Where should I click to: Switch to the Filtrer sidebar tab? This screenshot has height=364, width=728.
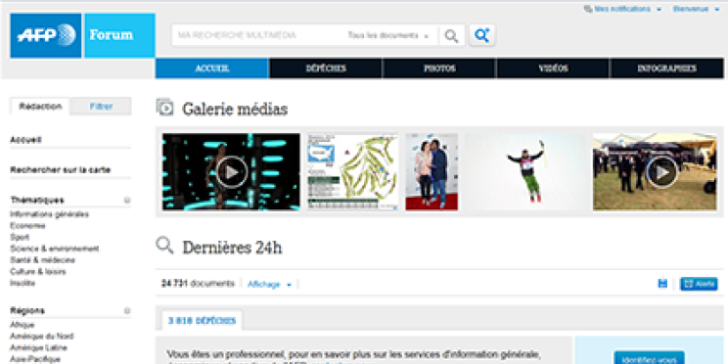pos(101,107)
